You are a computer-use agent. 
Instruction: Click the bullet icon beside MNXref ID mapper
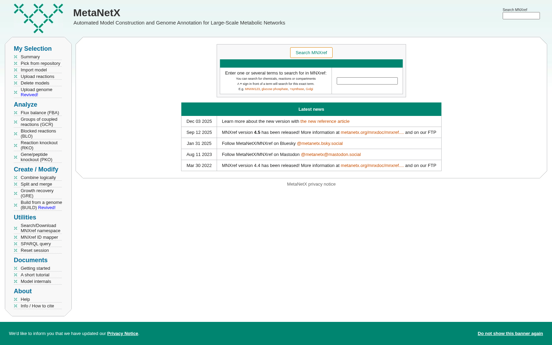(x=16, y=237)
